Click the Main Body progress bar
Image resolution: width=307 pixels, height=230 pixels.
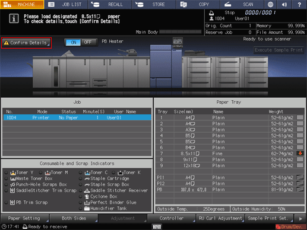click(x=181, y=32)
